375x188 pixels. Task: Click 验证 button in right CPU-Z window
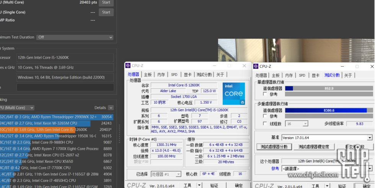[x=342, y=186]
